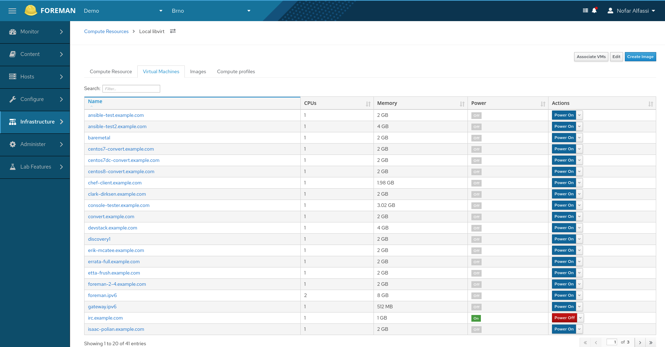This screenshot has width=665, height=347.
Task: Focus the Search filter field
Action: click(131, 89)
